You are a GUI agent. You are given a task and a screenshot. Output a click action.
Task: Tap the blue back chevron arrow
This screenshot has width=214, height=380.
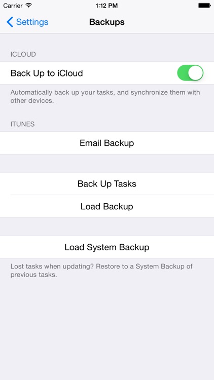click(x=10, y=22)
